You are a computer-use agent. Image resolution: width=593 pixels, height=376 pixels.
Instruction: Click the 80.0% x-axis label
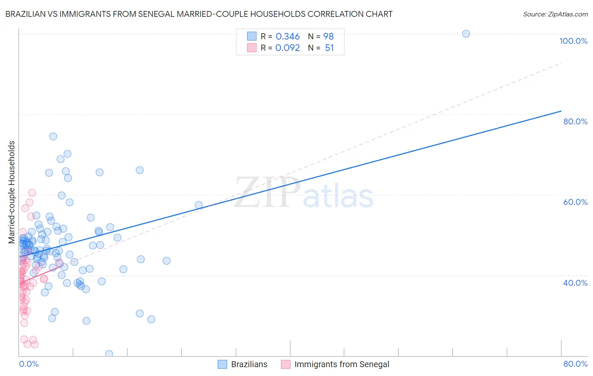coord(575,364)
